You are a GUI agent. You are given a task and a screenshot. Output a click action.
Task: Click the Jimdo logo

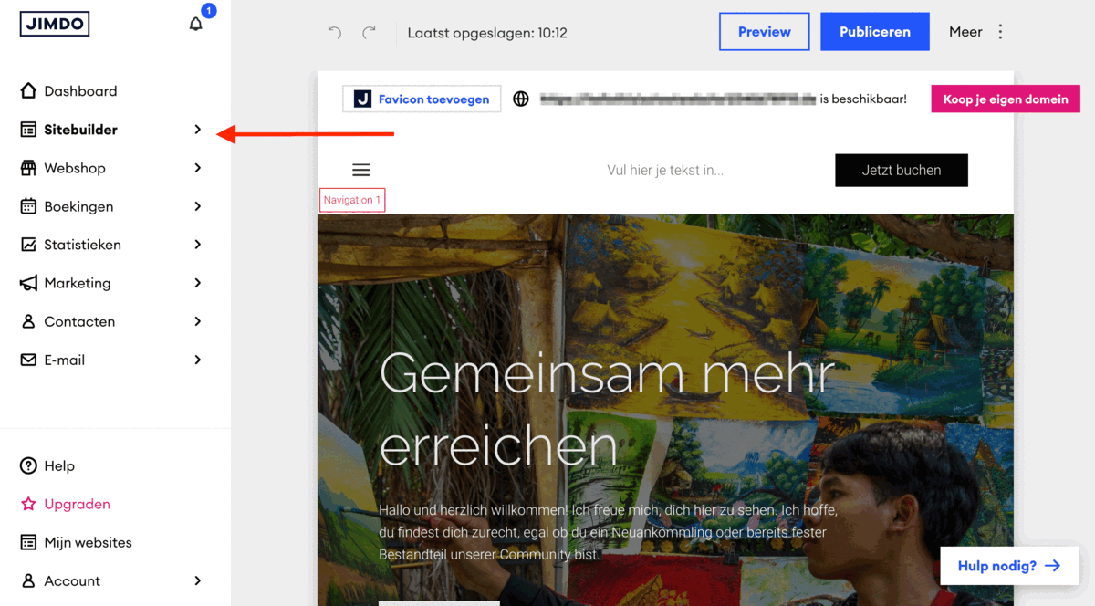pos(55,24)
